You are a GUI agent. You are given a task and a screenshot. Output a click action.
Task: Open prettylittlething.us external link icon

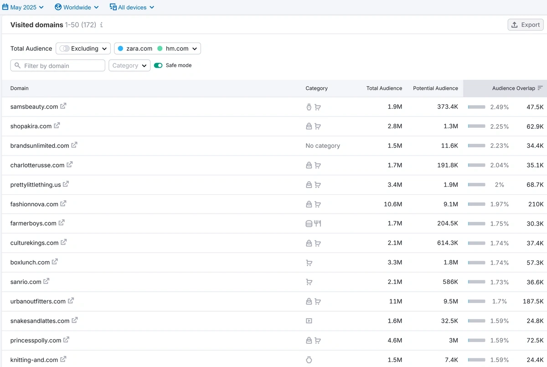coord(66,184)
